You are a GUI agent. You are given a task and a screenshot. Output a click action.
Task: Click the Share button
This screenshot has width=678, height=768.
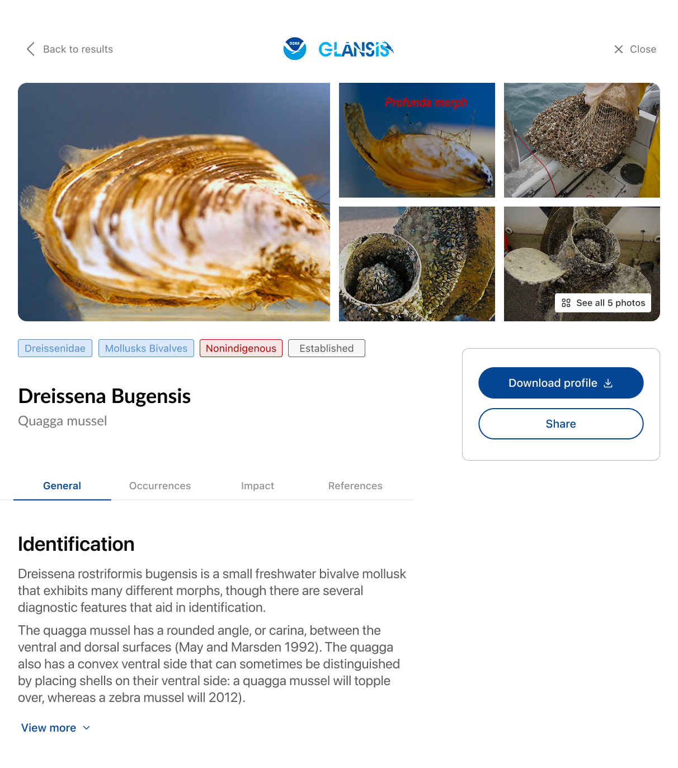tap(561, 424)
